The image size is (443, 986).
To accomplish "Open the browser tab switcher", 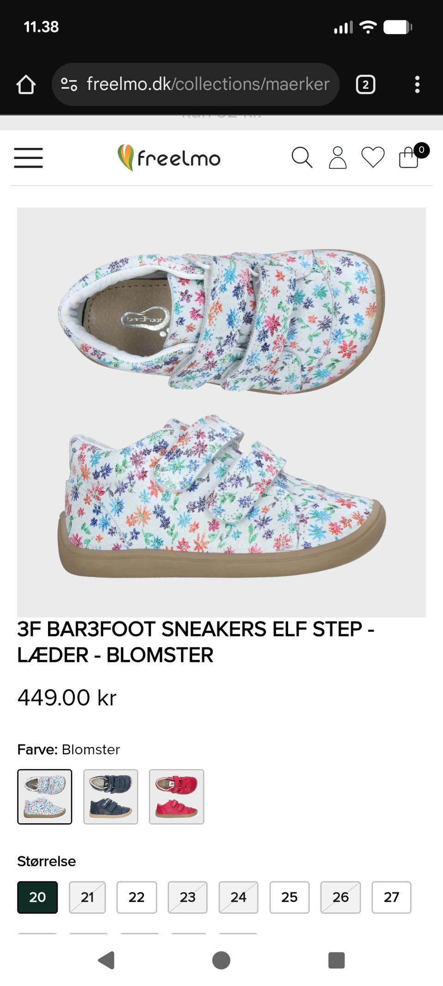I will [x=365, y=85].
